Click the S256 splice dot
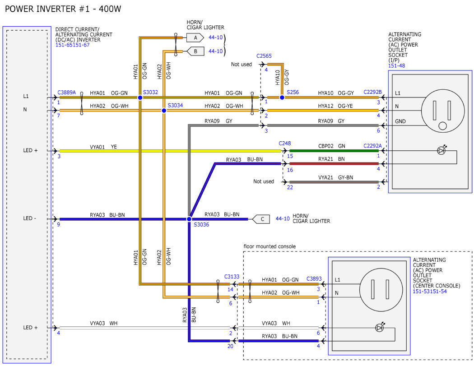The image size is (474, 366). coord(282,97)
